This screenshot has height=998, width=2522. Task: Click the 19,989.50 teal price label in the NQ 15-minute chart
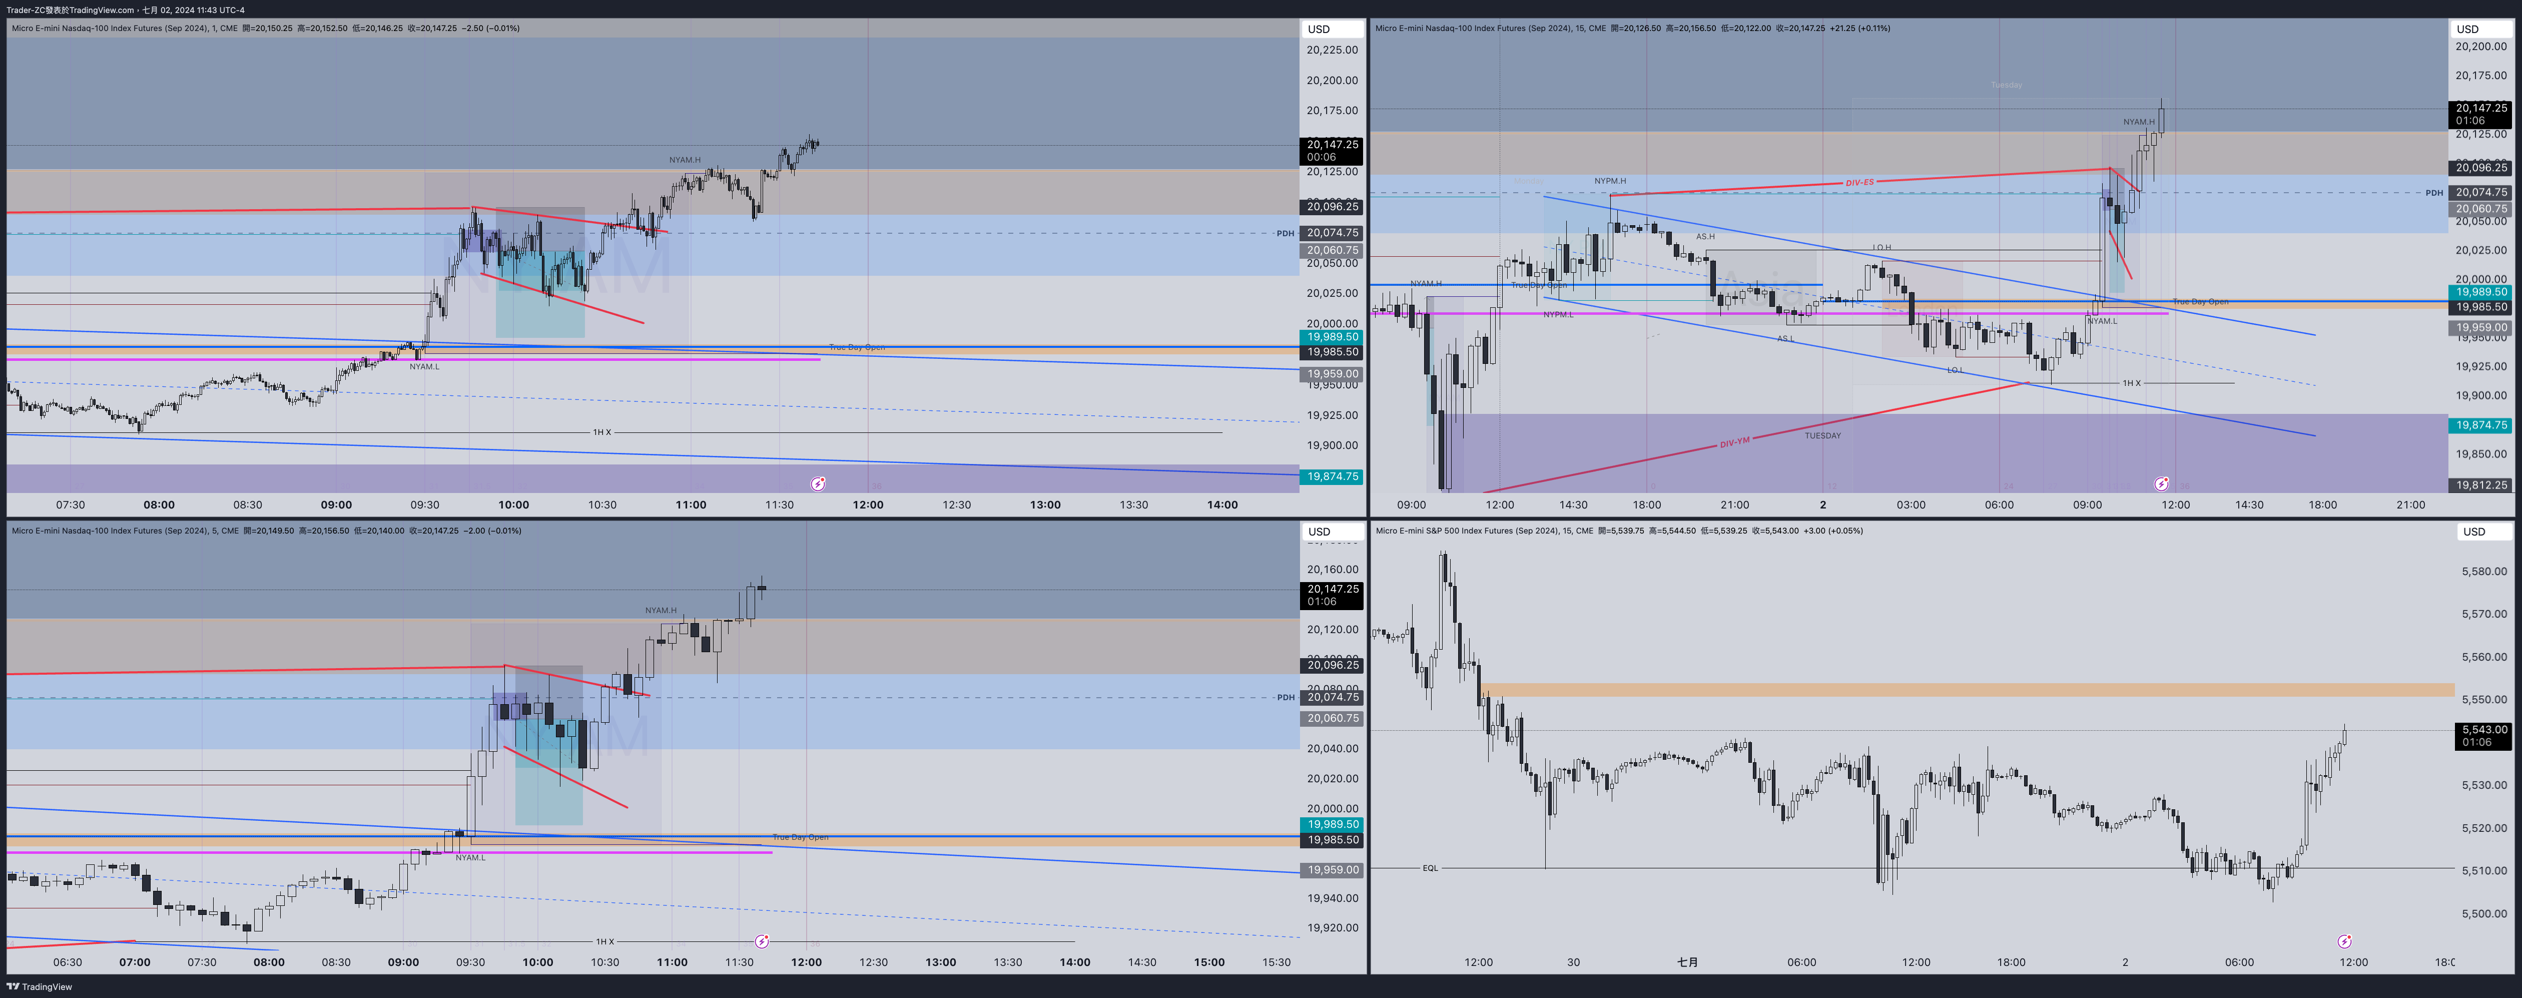pyautogui.click(x=2481, y=292)
